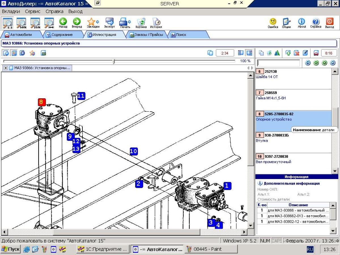The width and height of the screenshot is (340, 255).
Task: Click the red X delete icon in parts toolbar
Action: coord(297,53)
